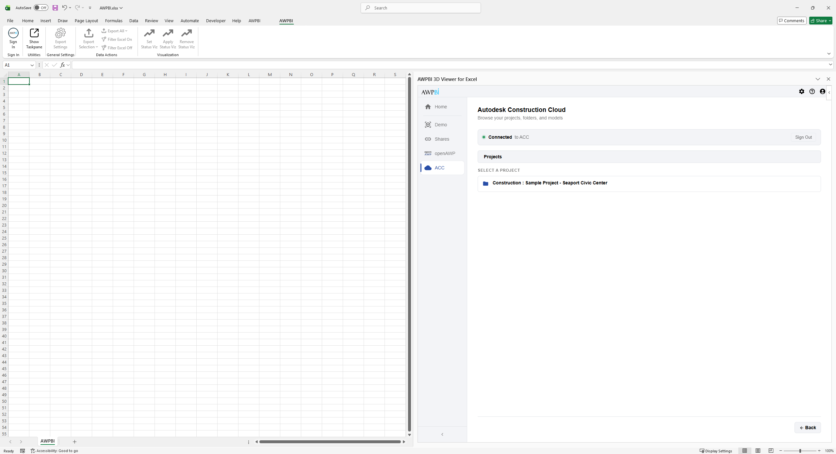This screenshot has width=836, height=454.
Task: Undo the last action
Action: tap(64, 8)
